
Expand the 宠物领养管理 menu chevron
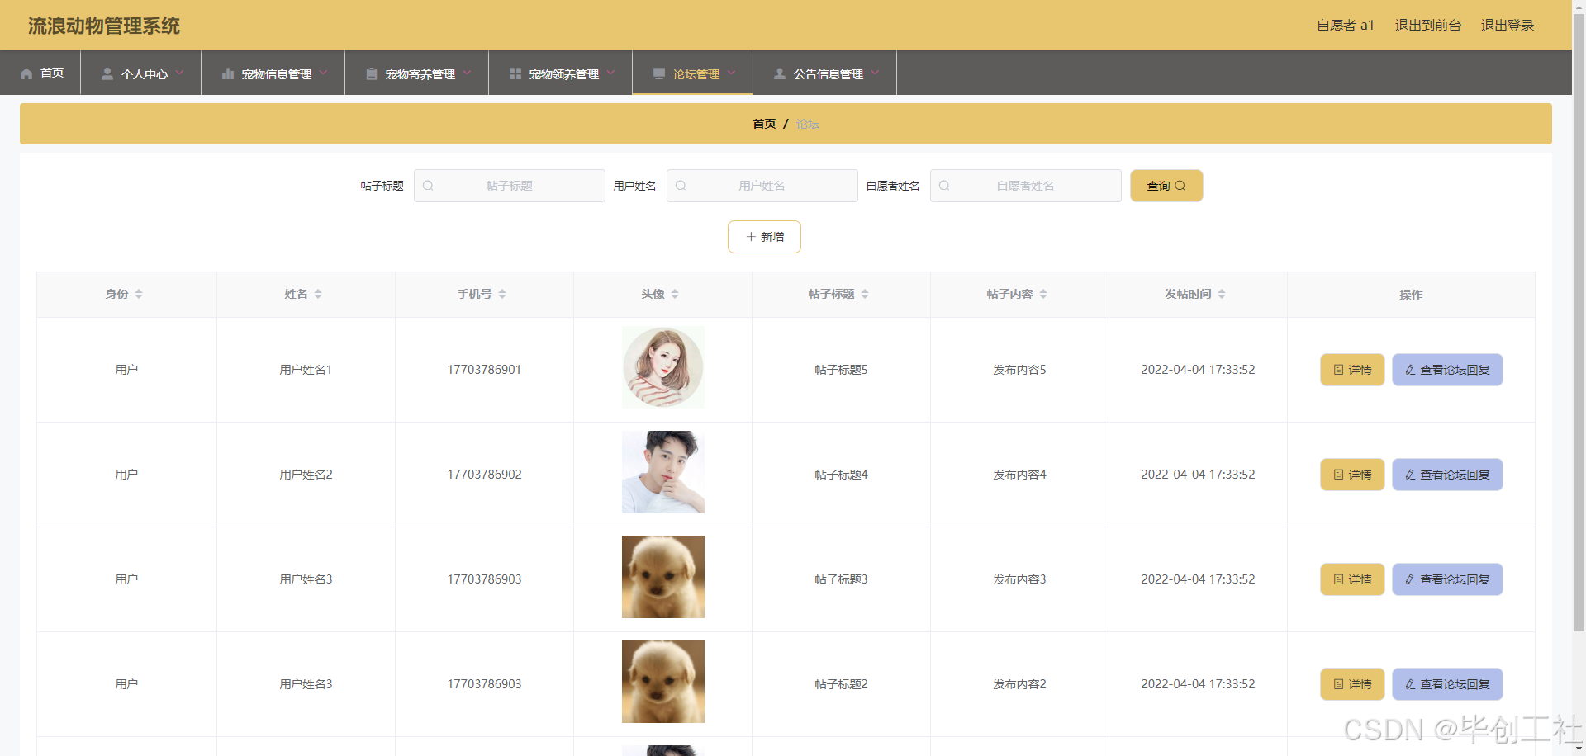(x=610, y=73)
